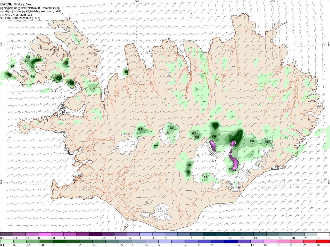Pick the red 30 rain legend swatch
330x247 pixels.
pyautogui.click(x=323, y=241)
